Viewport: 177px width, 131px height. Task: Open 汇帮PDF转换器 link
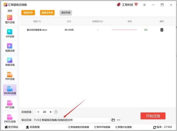click(x=102, y=127)
